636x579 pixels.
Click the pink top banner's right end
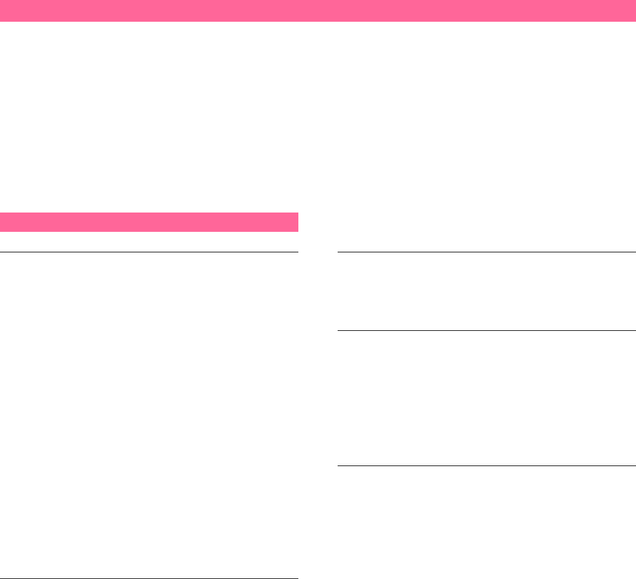click(x=630, y=10)
